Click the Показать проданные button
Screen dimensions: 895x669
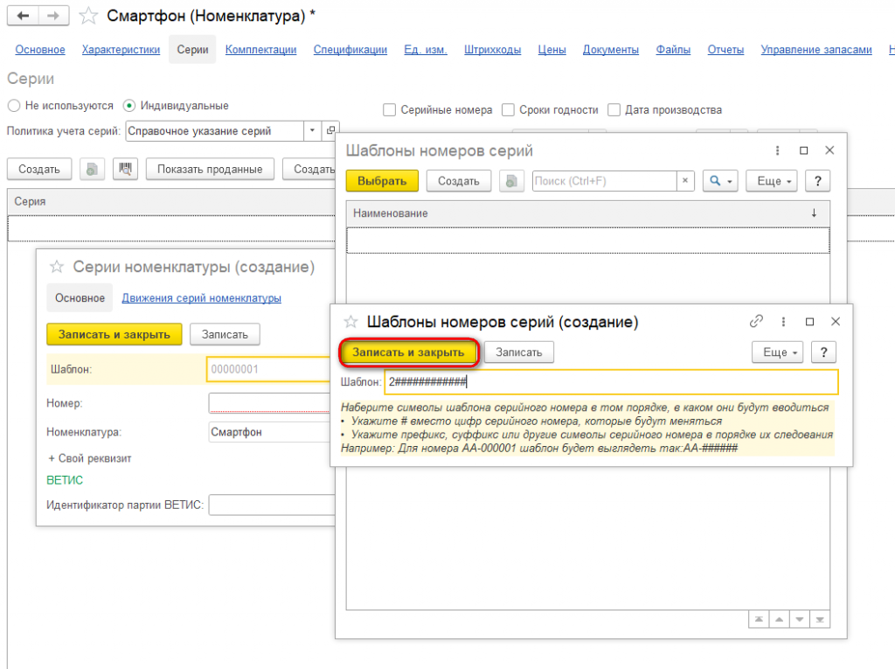(210, 169)
